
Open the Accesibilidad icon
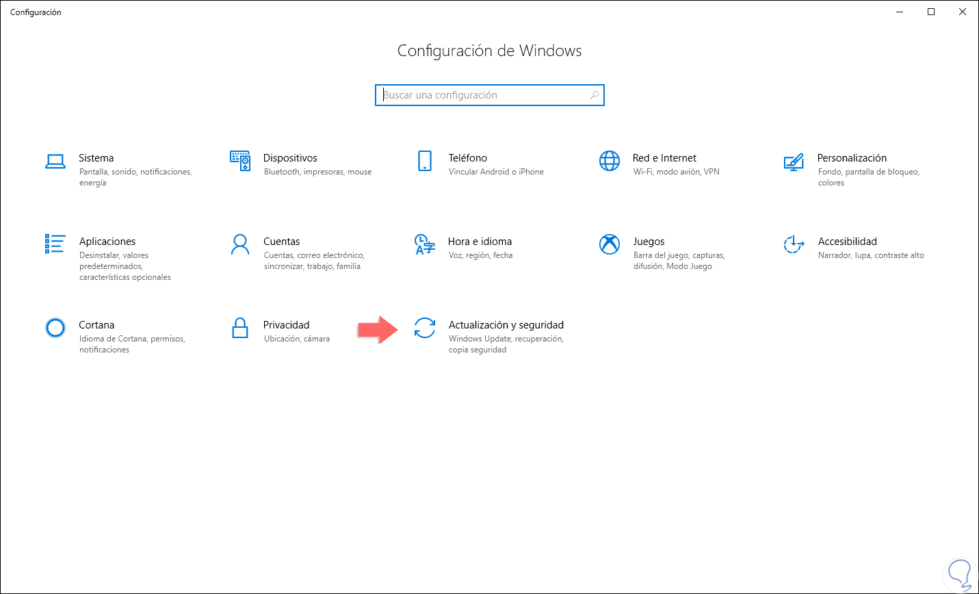794,244
